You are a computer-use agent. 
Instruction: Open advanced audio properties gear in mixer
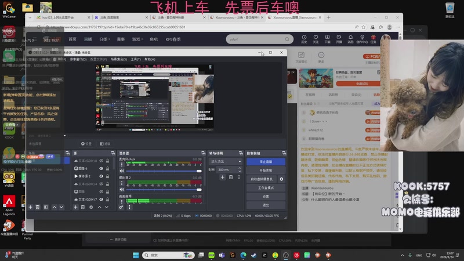(x=121, y=207)
